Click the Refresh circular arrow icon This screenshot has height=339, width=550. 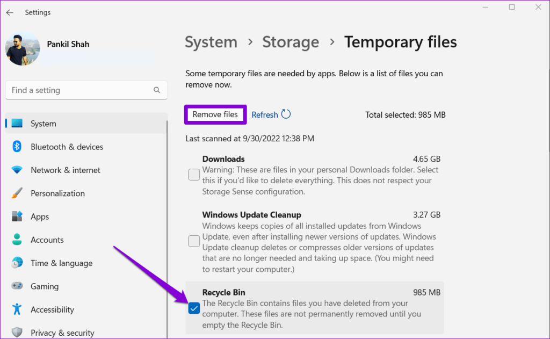286,114
